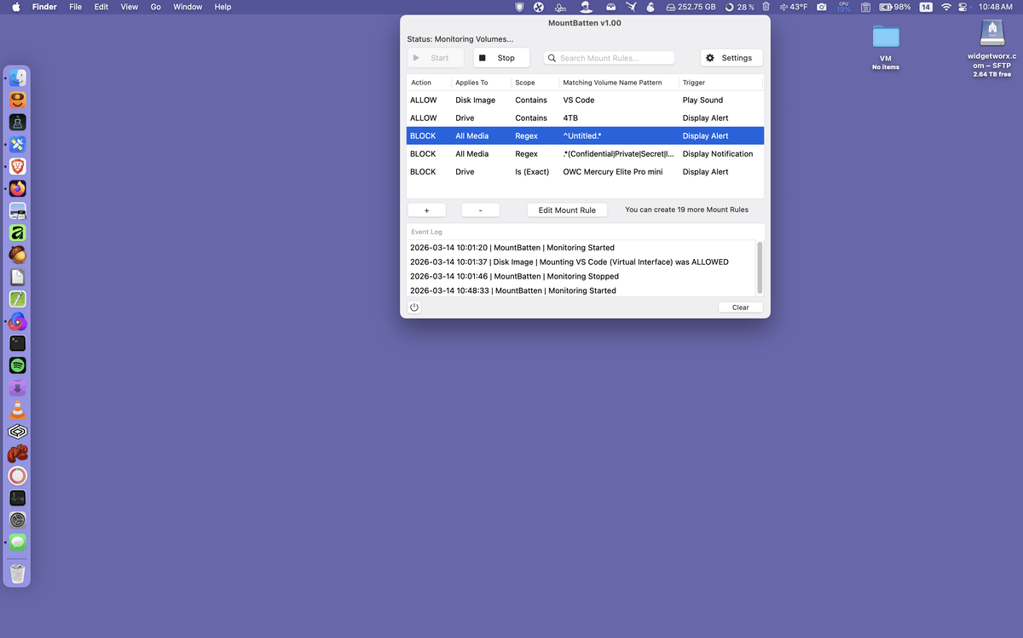Click the Event Log vertical scrollbar
The width and height of the screenshot is (1023, 638).
(760, 268)
